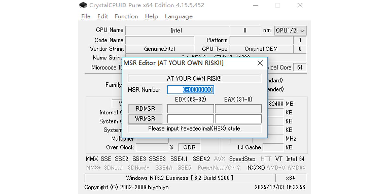The image size is (389, 194).
Task: Close the MSR Editor dialog
Action: coord(260,63)
